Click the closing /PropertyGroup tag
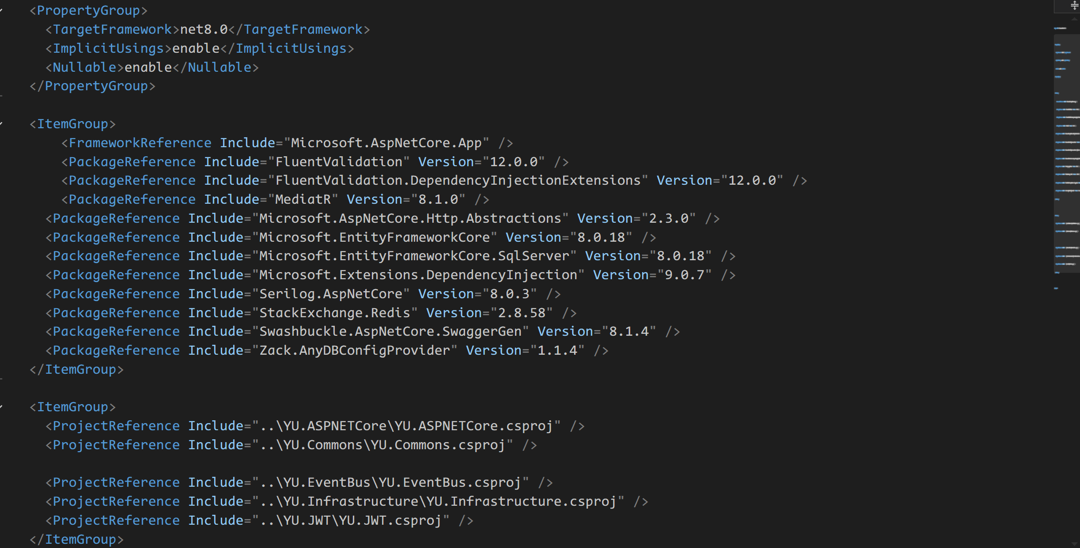 pos(92,86)
